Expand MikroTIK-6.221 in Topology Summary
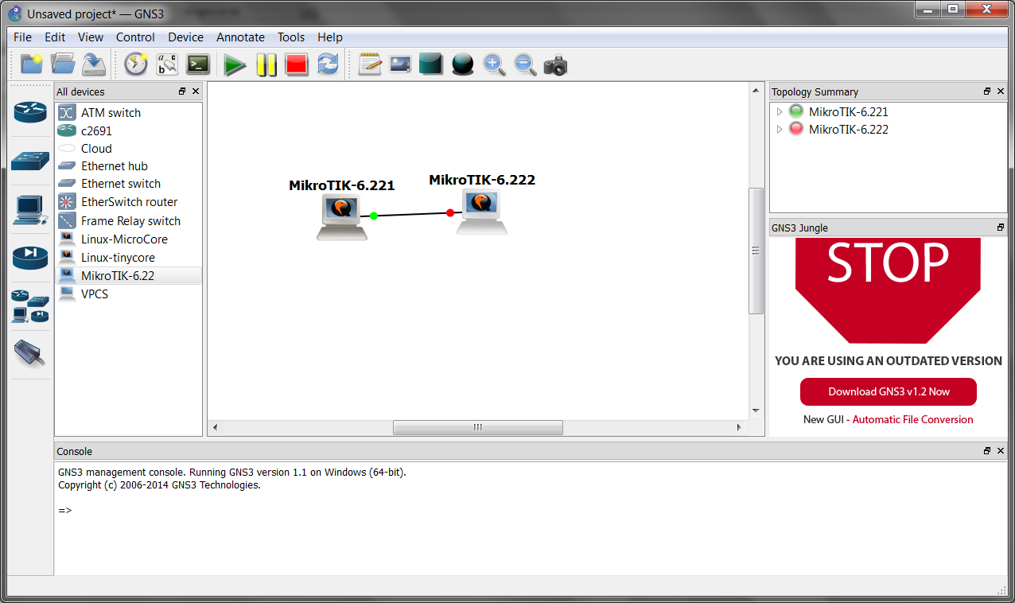Image resolution: width=1015 pixels, height=603 pixels. 780,112
